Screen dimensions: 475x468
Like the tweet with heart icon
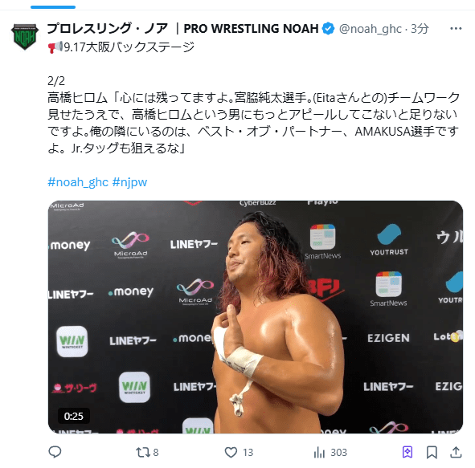point(231,452)
